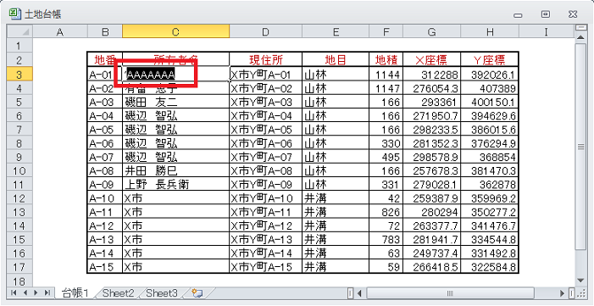The width and height of the screenshot is (594, 306).
Task: Click the 現住所 header cell
Action: coord(265,59)
